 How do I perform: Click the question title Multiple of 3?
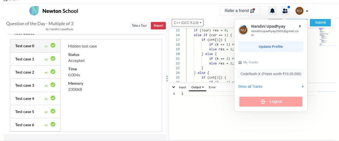click(x=40, y=24)
